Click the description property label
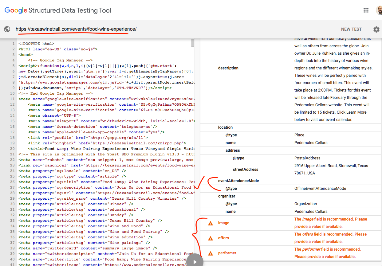 click(228, 68)
